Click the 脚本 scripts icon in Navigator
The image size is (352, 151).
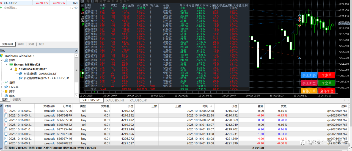(6, 91)
